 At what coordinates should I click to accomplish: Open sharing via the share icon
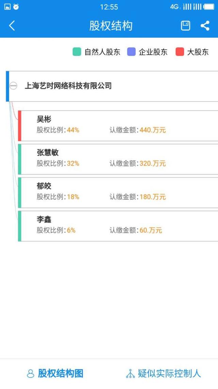205,25
